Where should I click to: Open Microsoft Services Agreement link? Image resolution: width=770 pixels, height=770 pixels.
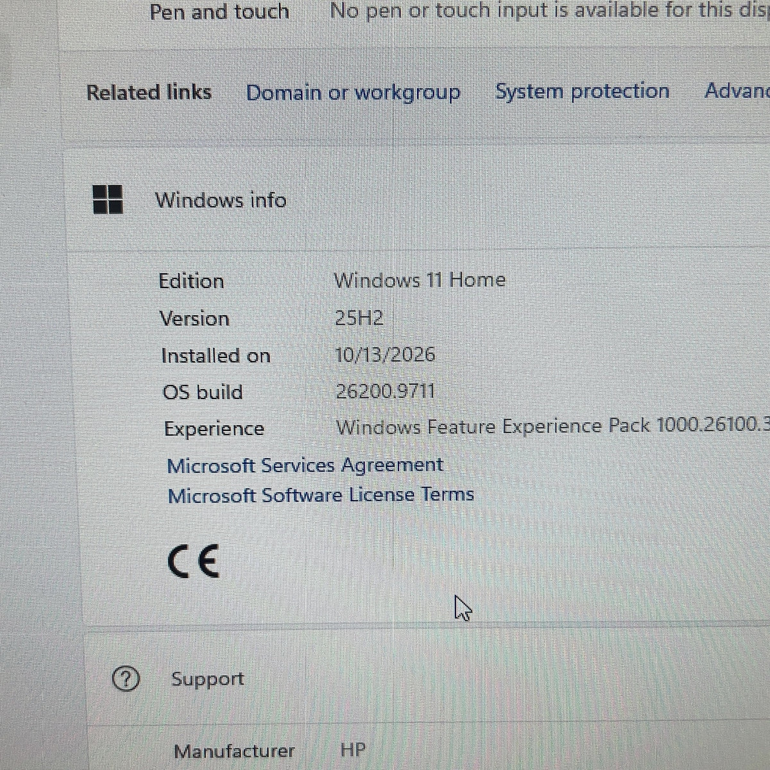305,465
